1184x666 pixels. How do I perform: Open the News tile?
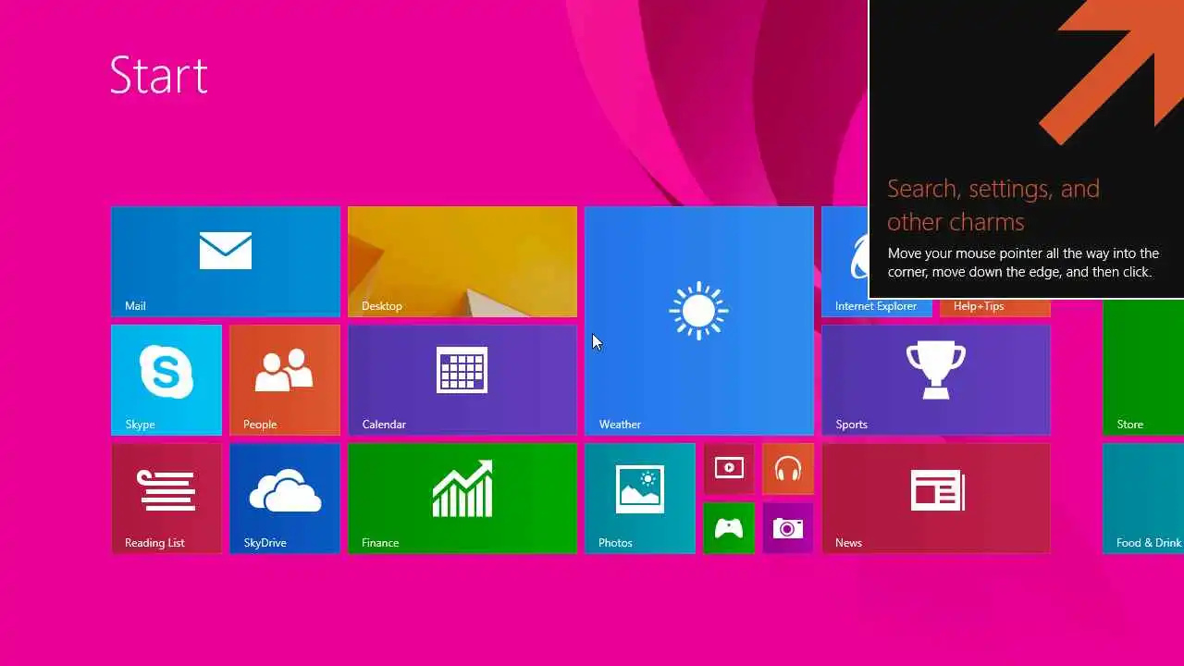(936, 499)
